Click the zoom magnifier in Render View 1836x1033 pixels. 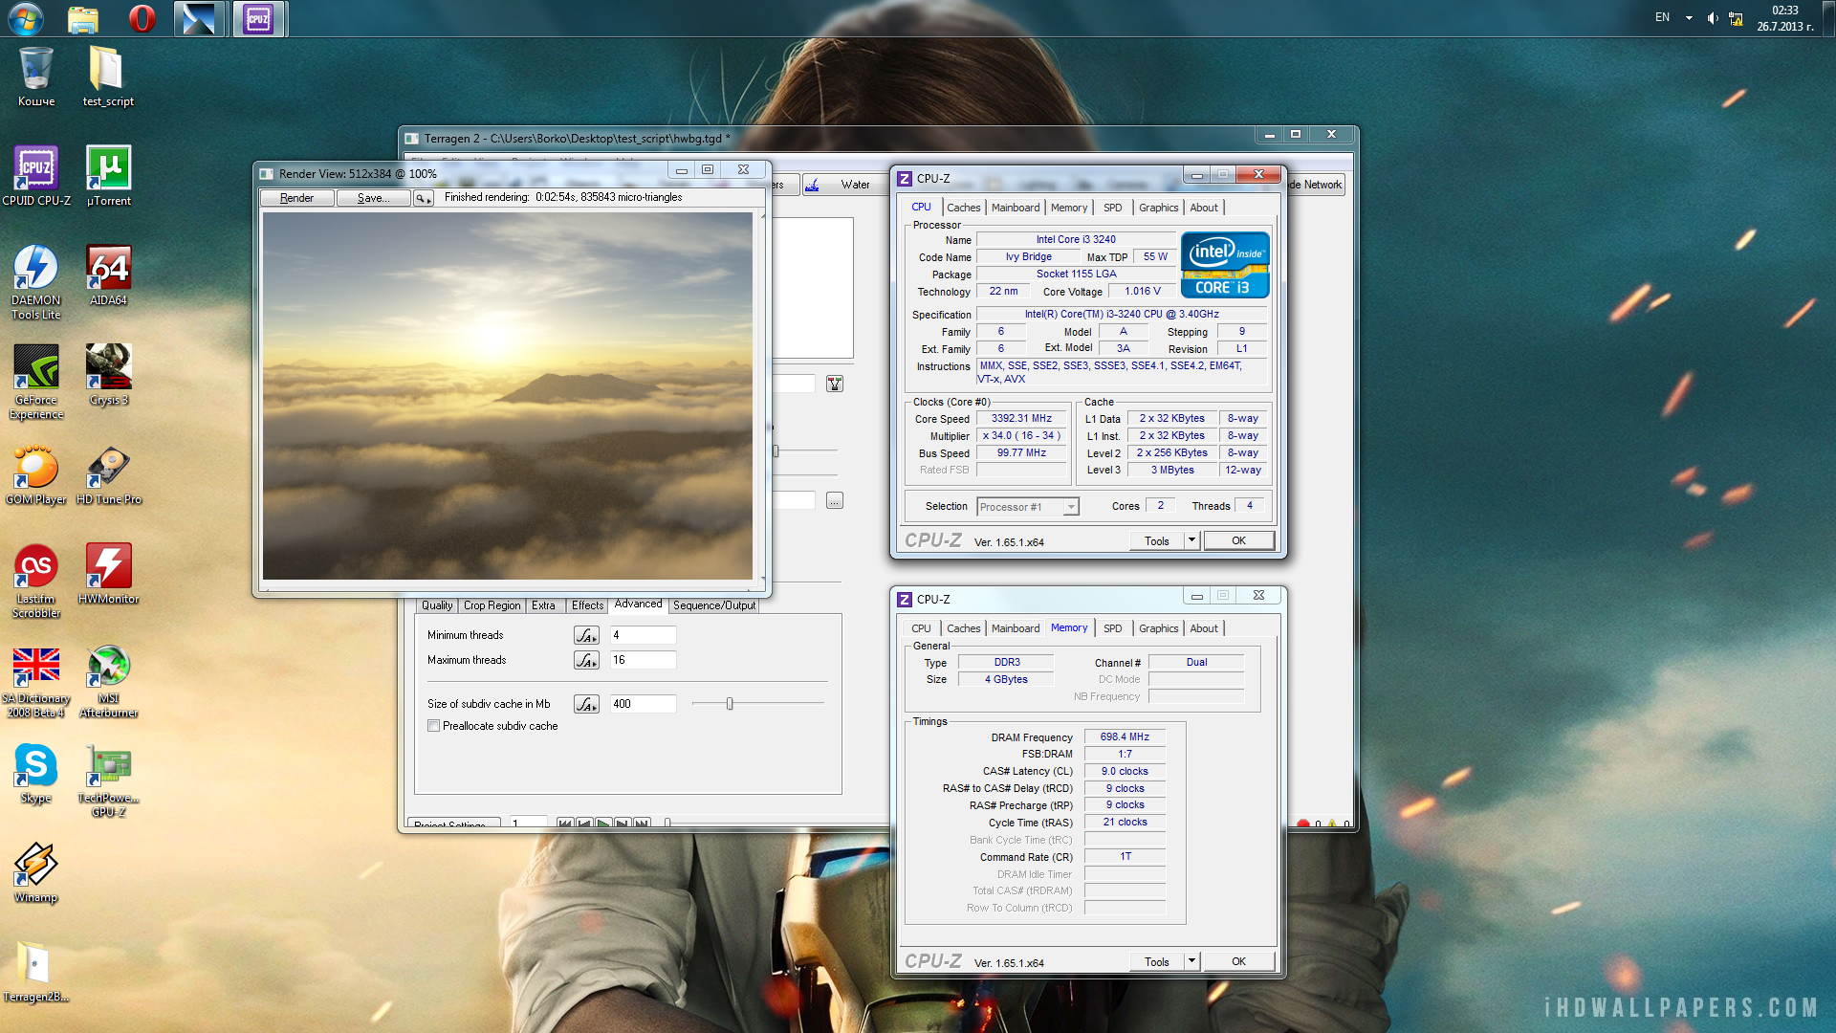(x=423, y=198)
